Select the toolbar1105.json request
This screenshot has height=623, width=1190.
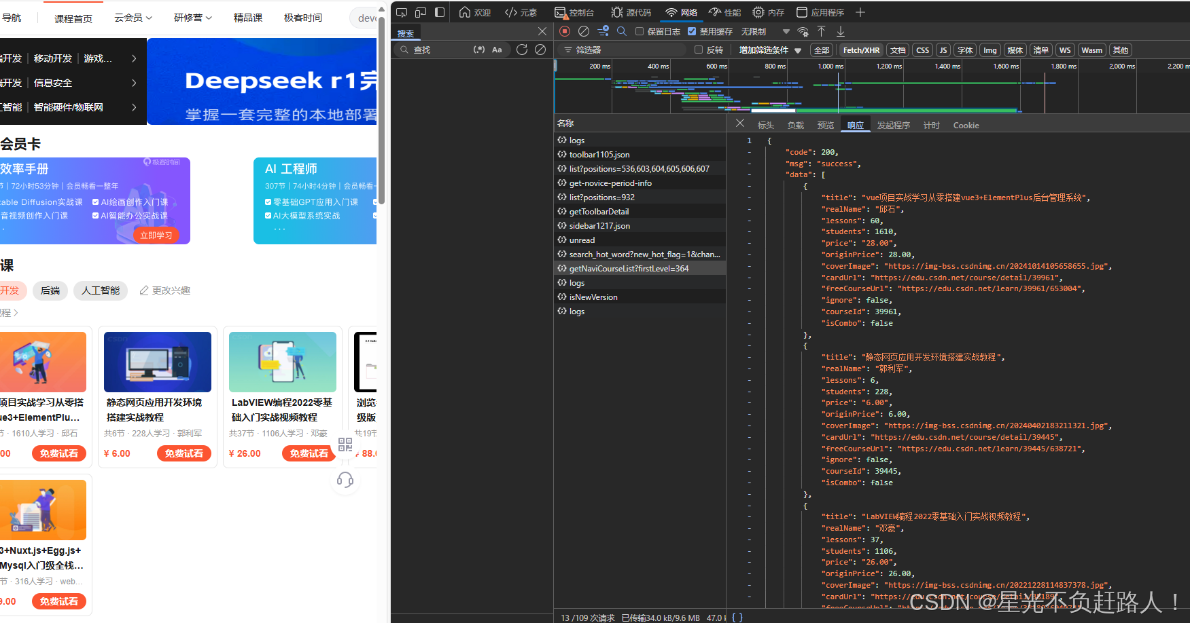pos(640,154)
